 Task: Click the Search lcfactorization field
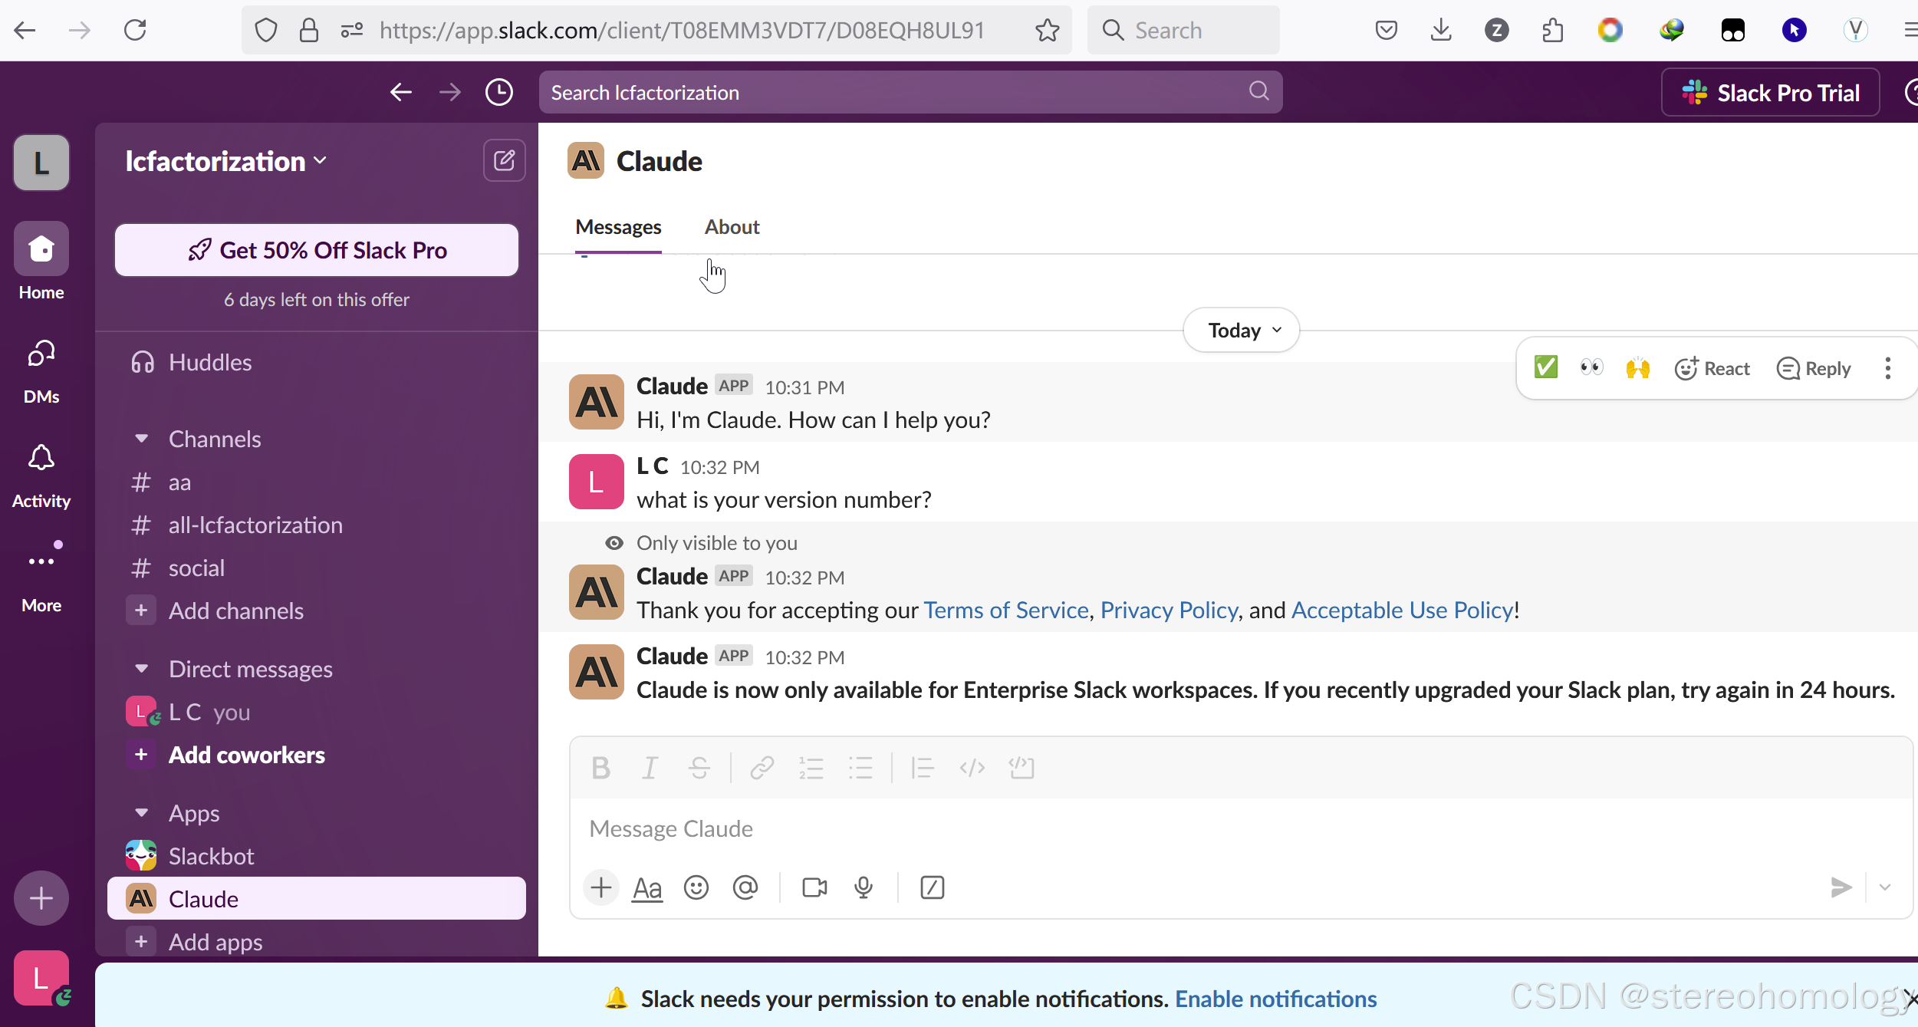point(910,92)
